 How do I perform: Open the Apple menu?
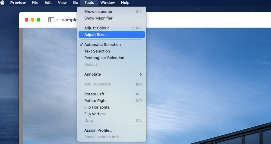pyautogui.click(x=2, y=3)
